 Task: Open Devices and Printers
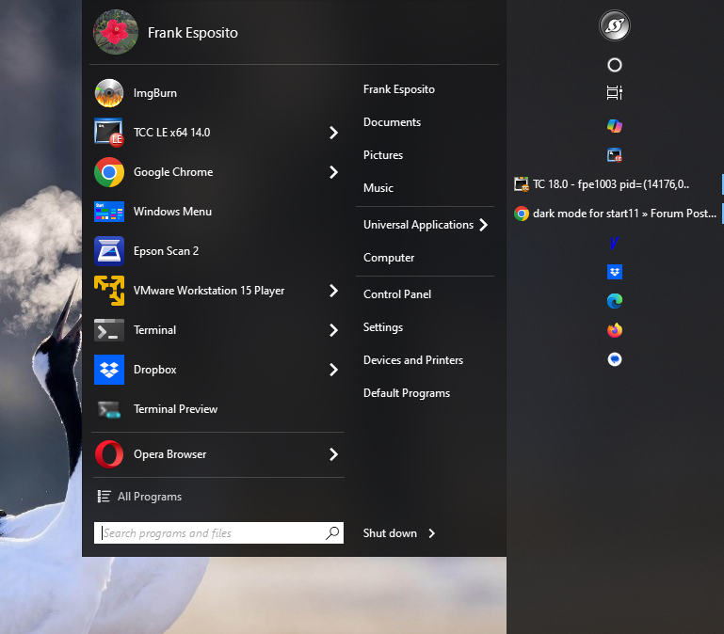tap(413, 360)
